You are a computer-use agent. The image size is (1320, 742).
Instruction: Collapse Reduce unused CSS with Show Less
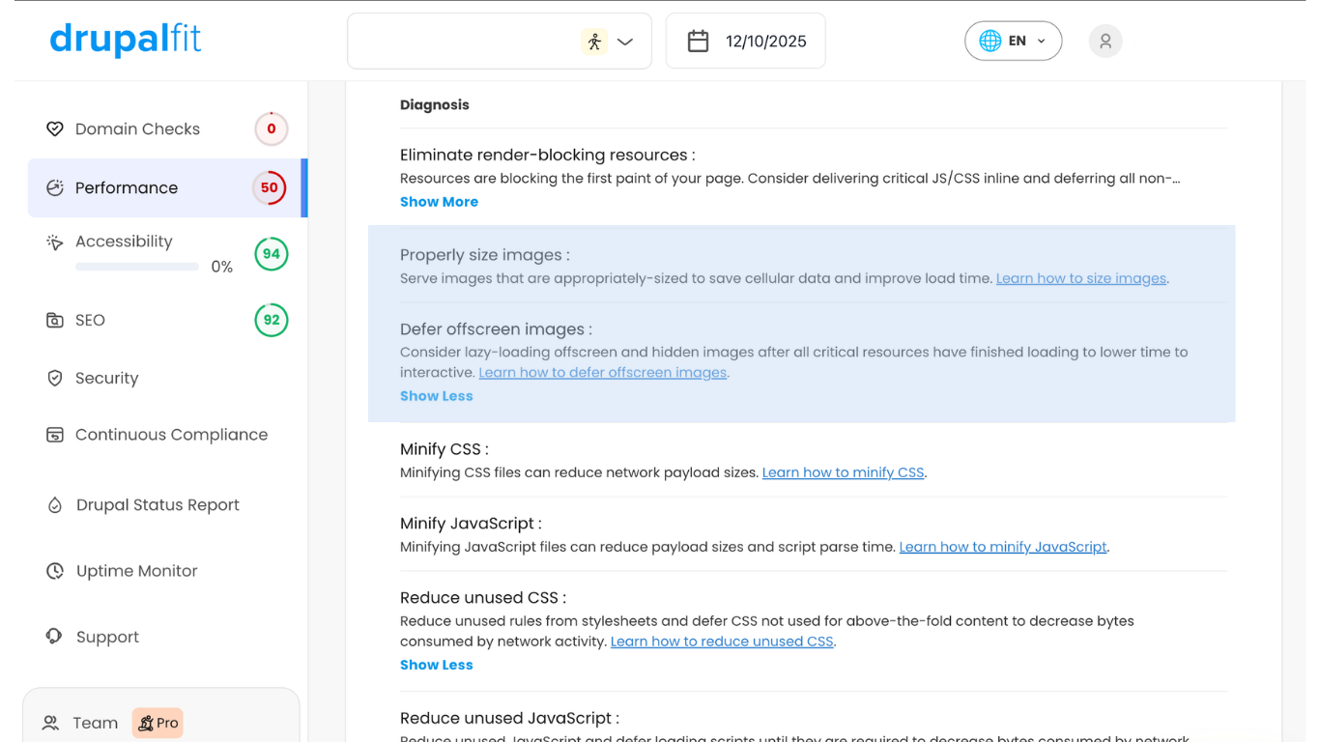pyautogui.click(x=437, y=665)
